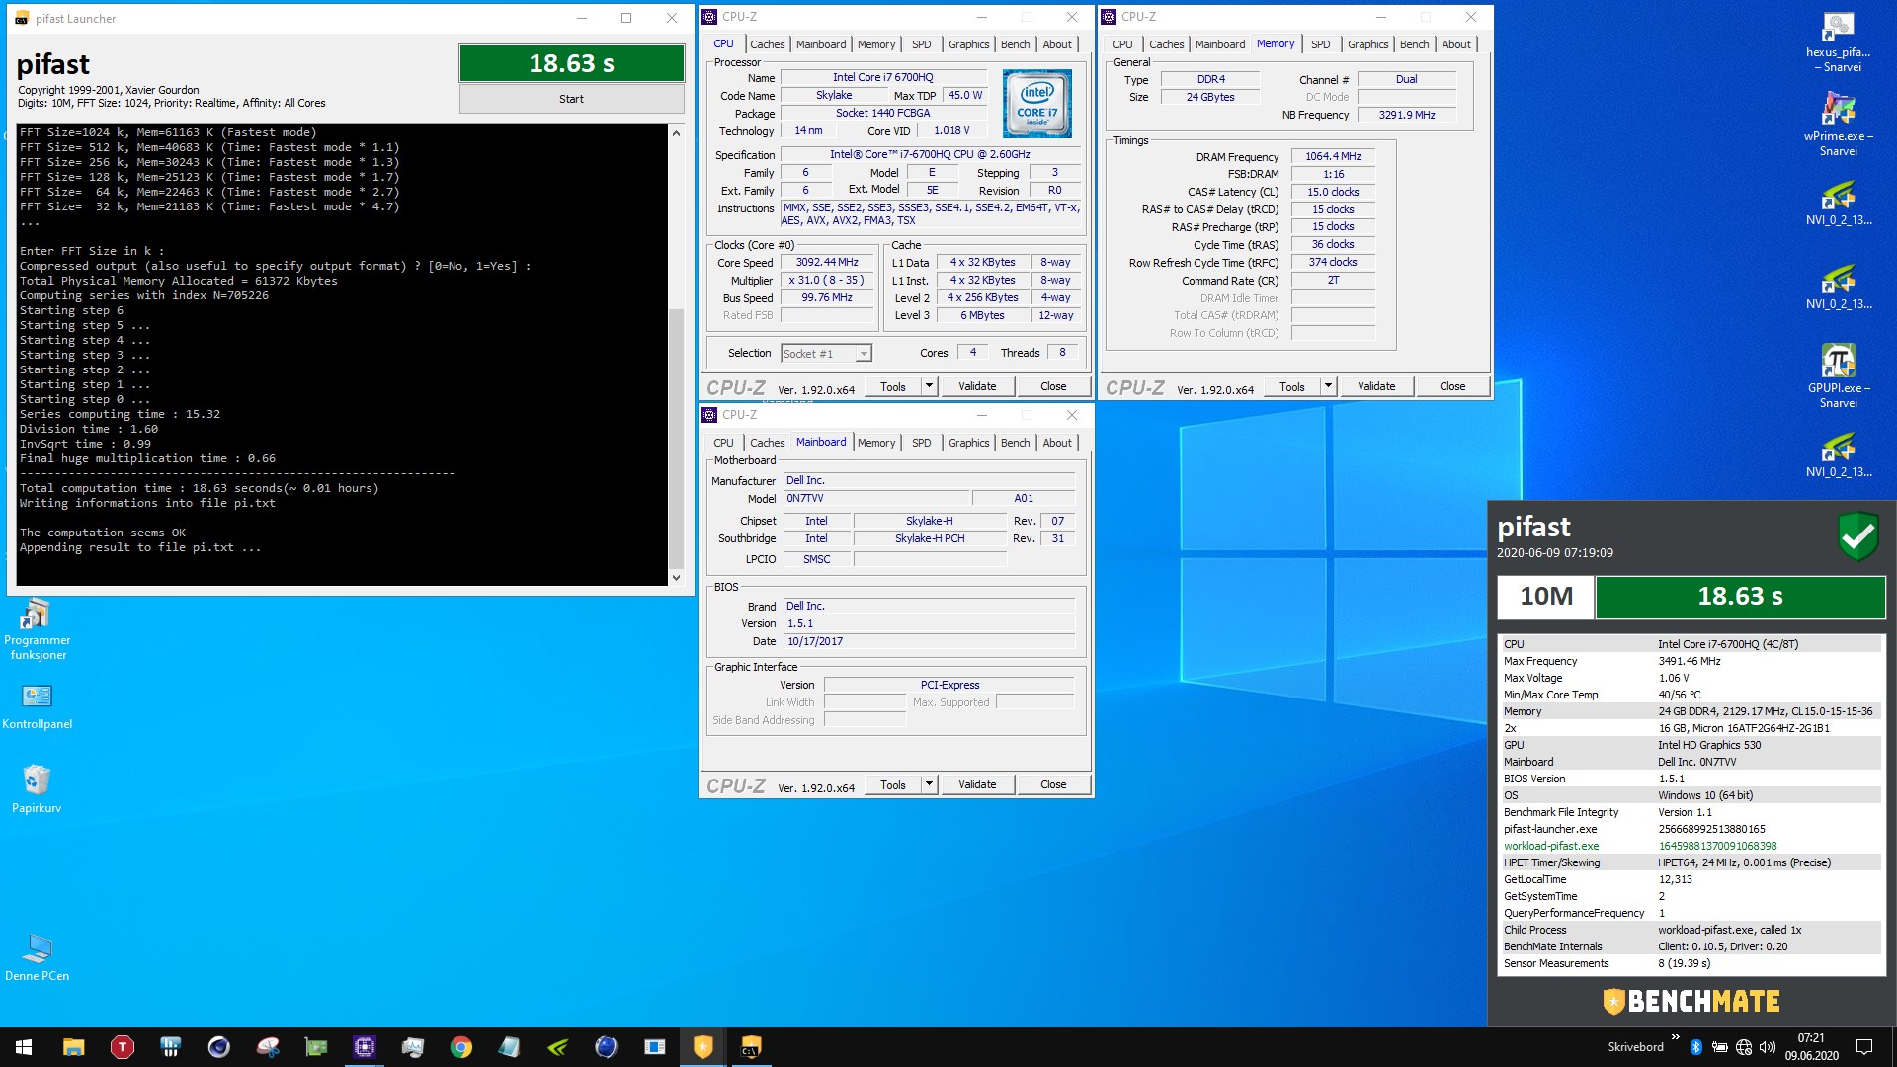Open hexus_pifa Snarvei desktop shortcut

click(1838, 41)
